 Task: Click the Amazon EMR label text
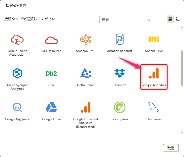tap(86, 51)
